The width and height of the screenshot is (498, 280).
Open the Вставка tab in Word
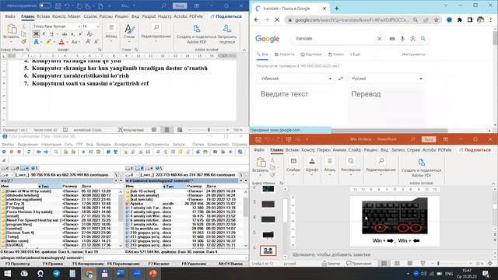(x=44, y=16)
